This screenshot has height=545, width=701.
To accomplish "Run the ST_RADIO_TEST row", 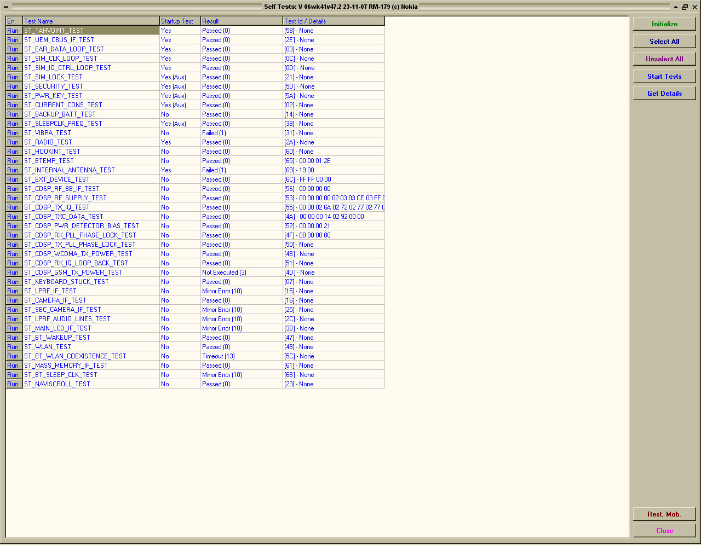I will [13, 142].
